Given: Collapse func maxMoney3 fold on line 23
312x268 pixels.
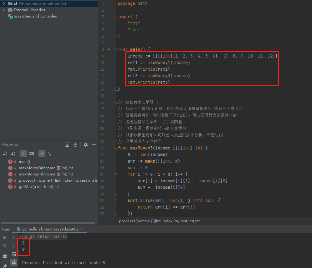Looking at the screenshot, I should point(116,148).
